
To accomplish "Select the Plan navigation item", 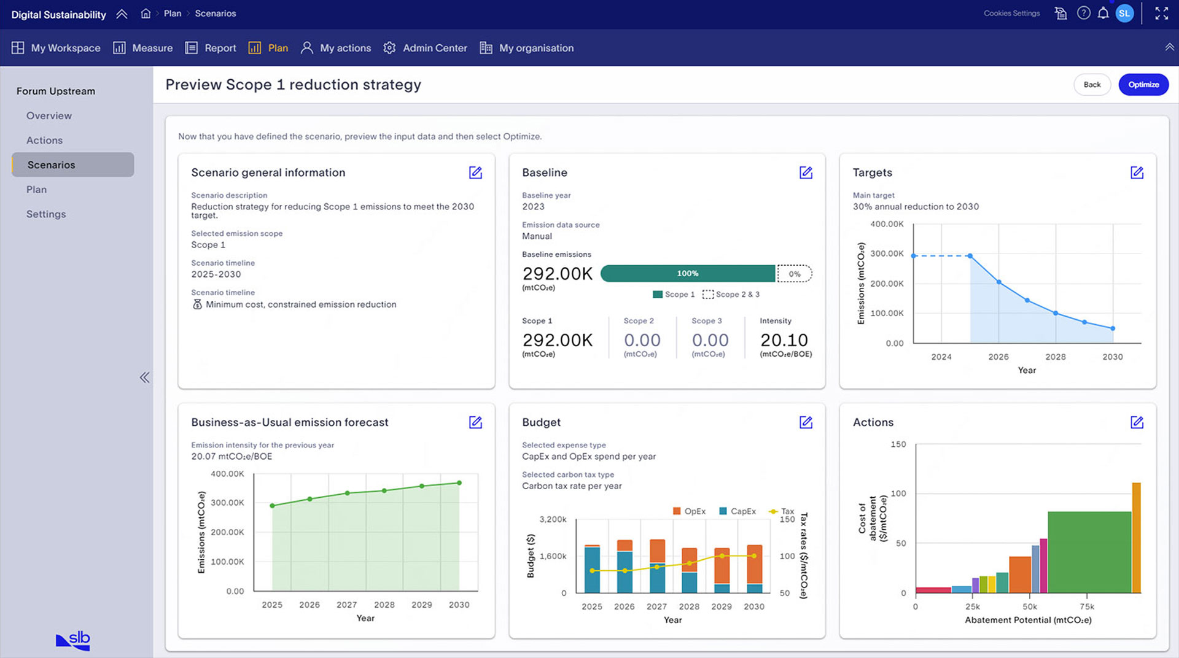I will point(268,48).
